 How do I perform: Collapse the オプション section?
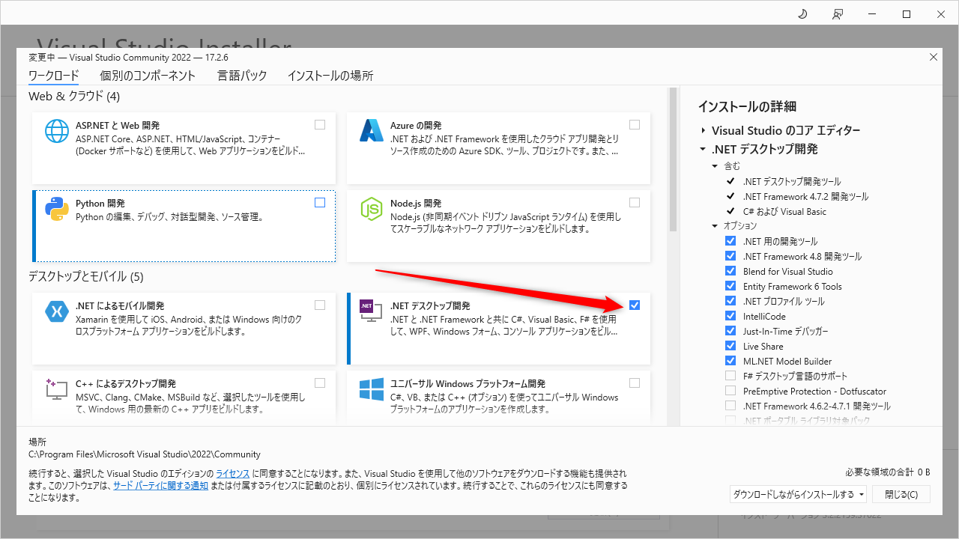click(x=715, y=226)
